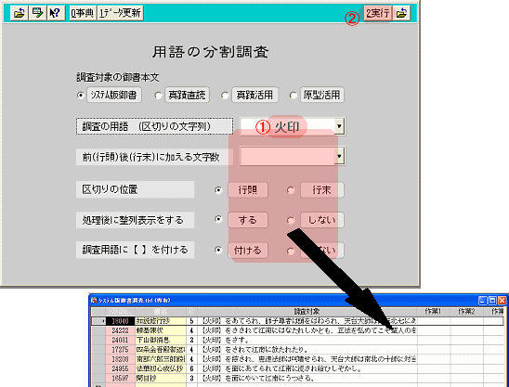Click the folder icon beside 2実行

click(401, 13)
